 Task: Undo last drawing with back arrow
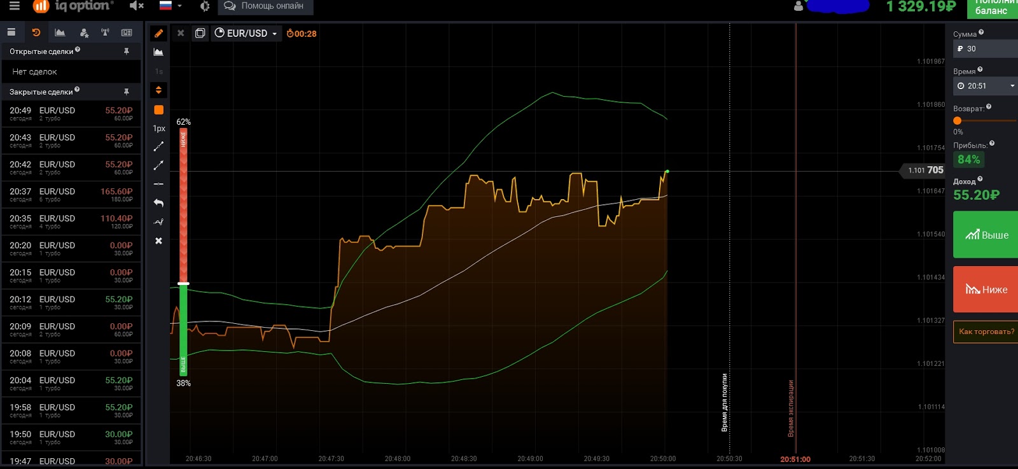tap(159, 203)
